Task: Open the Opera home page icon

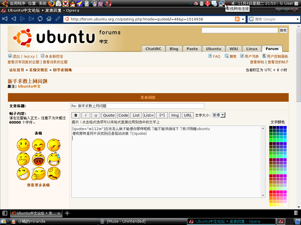Action: pos(49,19)
